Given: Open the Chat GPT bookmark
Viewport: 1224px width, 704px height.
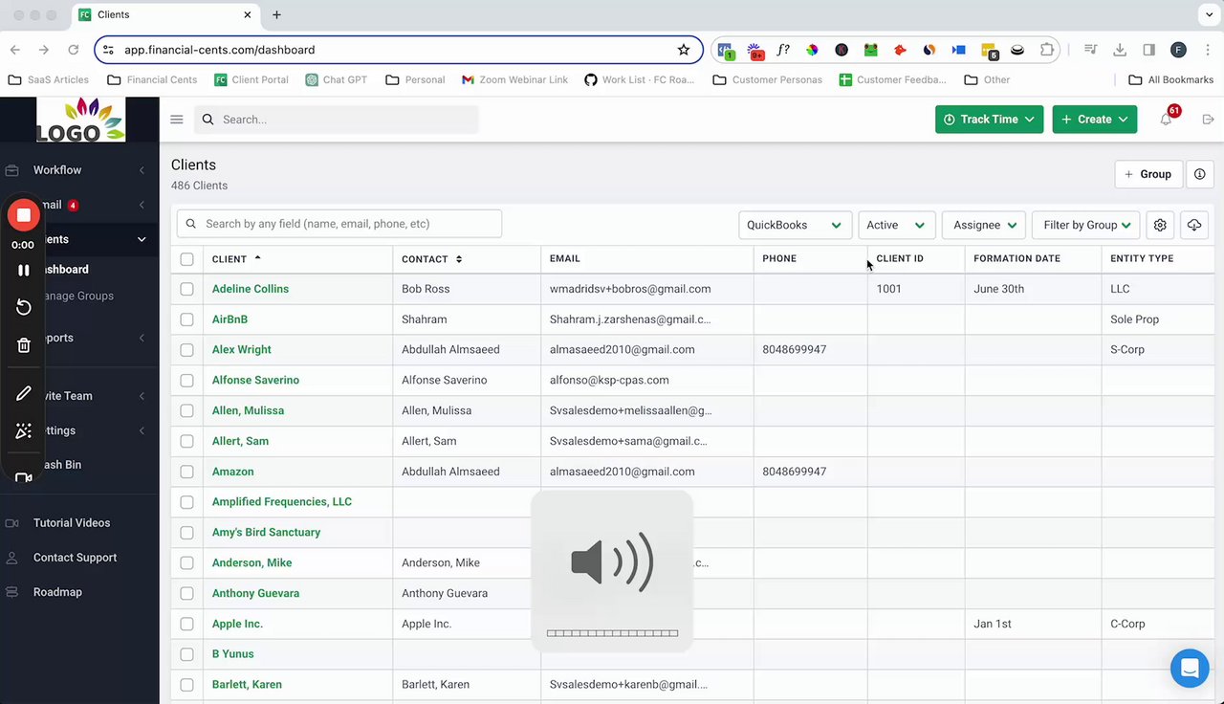Looking at the screenshot, I should coord(336,80).
